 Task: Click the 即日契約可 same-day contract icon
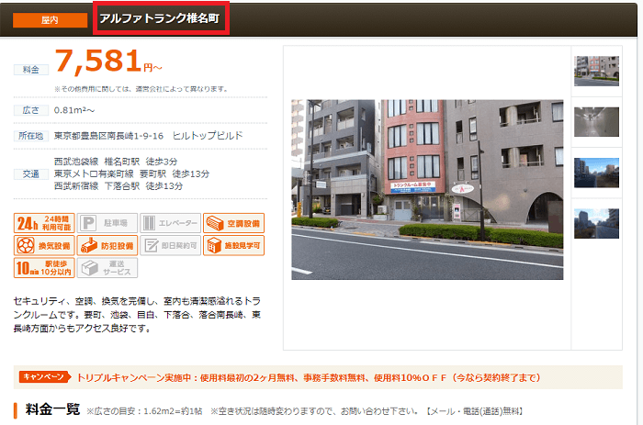pos(171,245)
